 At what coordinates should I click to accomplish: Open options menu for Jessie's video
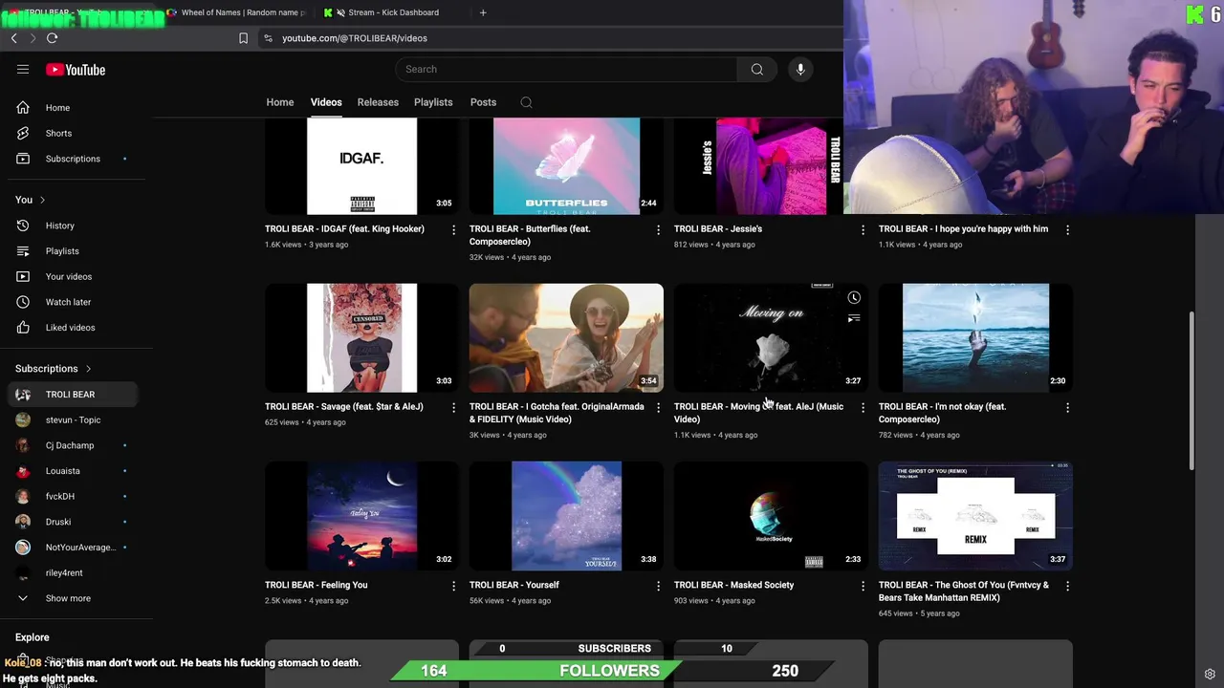pyautogui.click(x=863, y=229)
